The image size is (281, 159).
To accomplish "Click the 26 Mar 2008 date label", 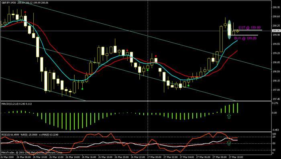I will 7,157.
